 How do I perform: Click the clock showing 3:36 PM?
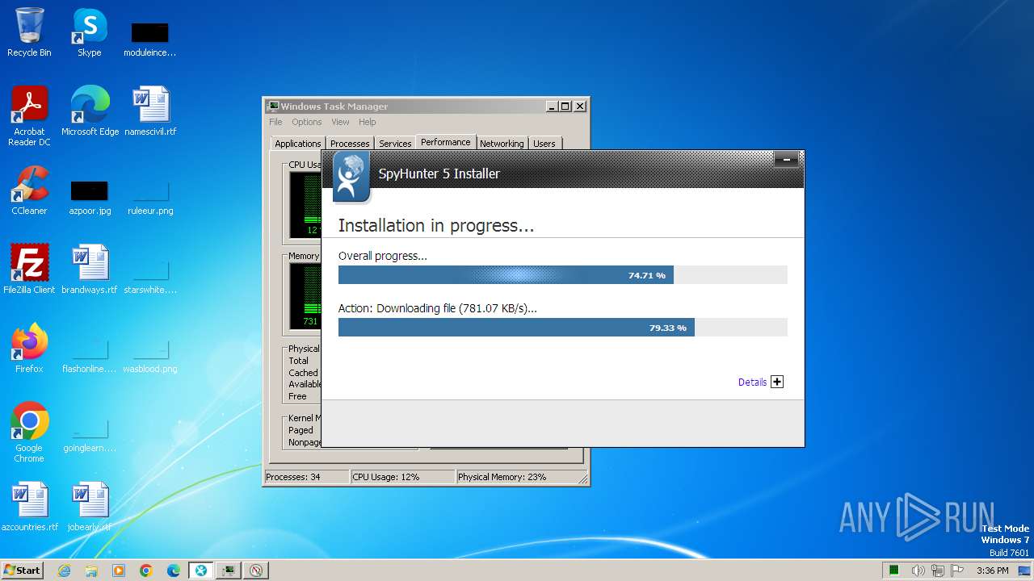click(992, 571)
